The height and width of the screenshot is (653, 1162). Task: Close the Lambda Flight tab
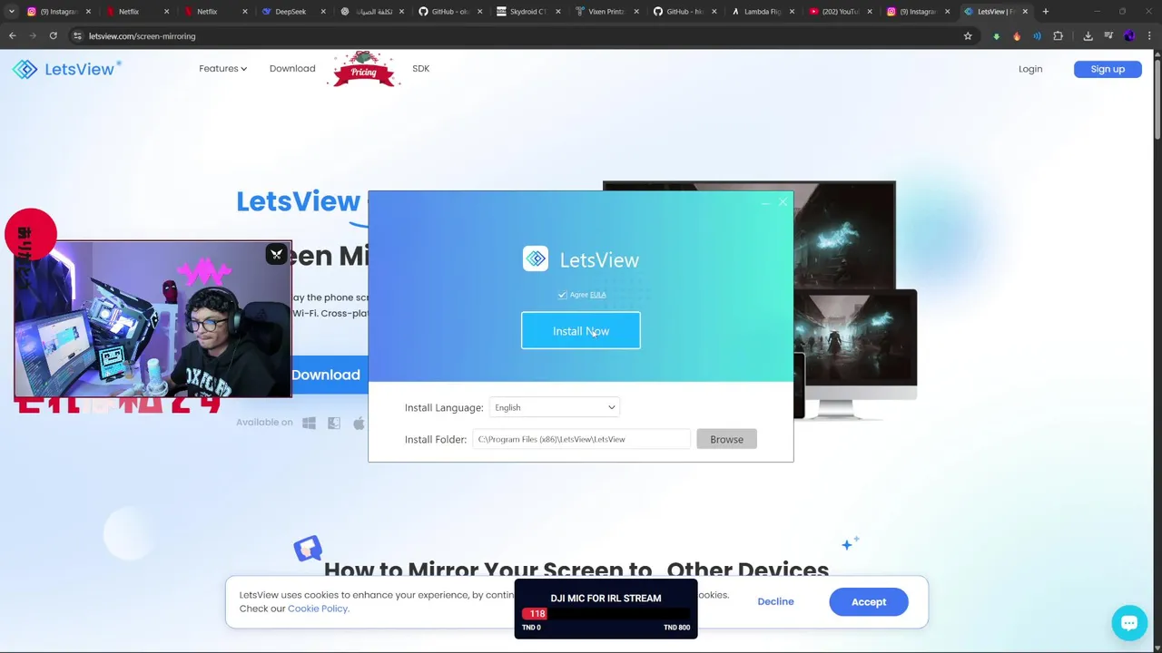pyautogui.click(x=793, y=12)
